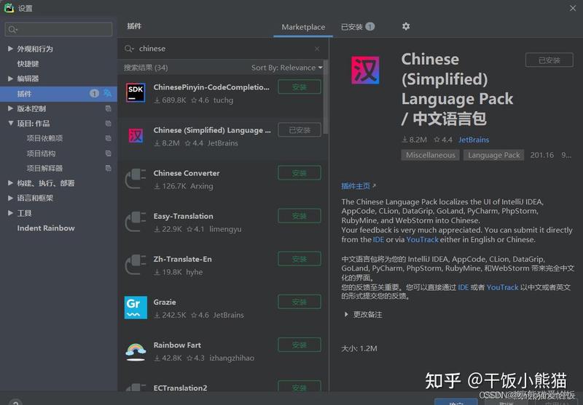Focus the settings search field
Image resolution: width=583 pixels, height=405 pixels.
[x=59, y=29]
